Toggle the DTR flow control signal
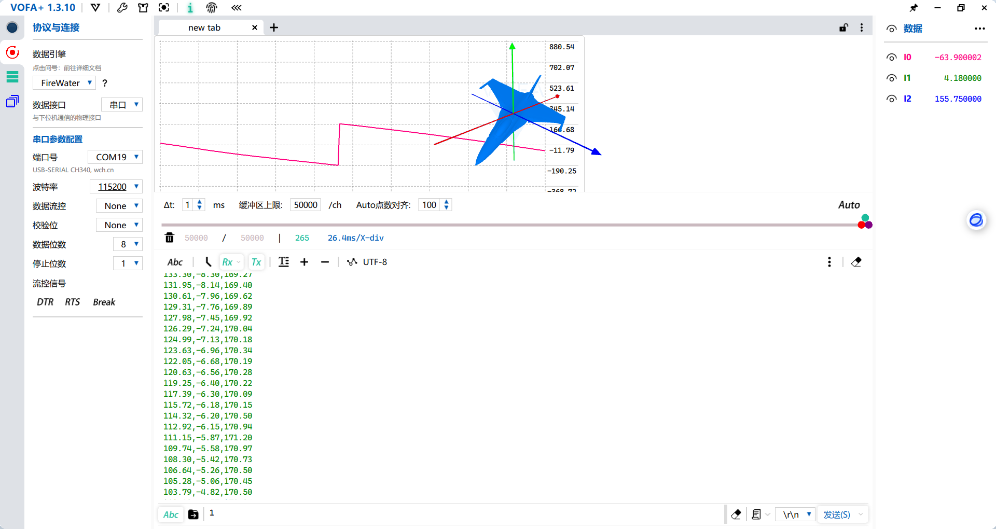 (x=45, y=302)
